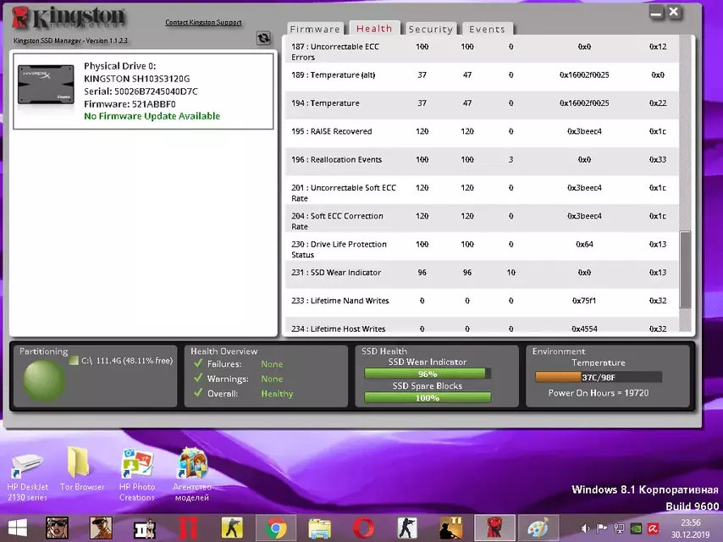723x542 pixels.
Task: Open the Action Center flag tray icon
Action: click(602, 528)
